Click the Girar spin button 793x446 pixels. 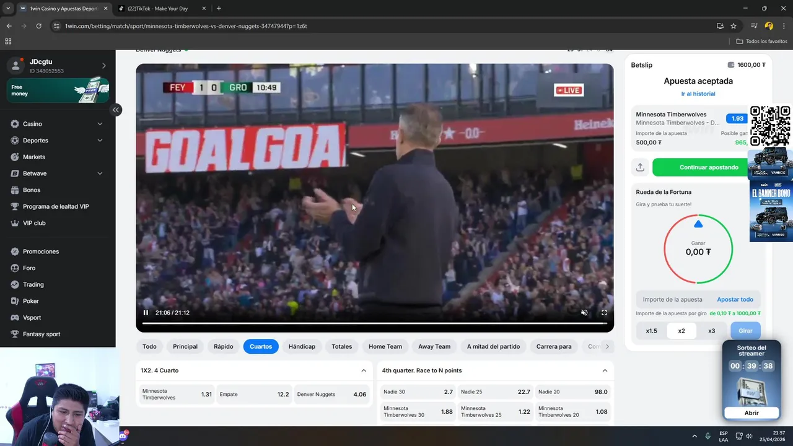[745, 331]
